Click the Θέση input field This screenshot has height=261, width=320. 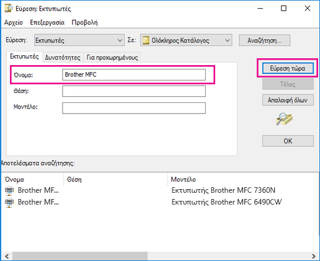[134, 91]
